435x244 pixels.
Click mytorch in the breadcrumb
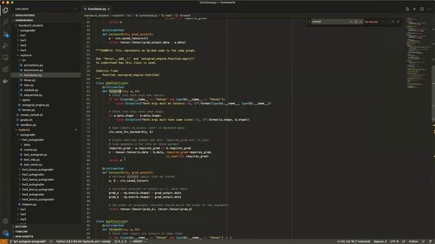[x=118, y=16]
